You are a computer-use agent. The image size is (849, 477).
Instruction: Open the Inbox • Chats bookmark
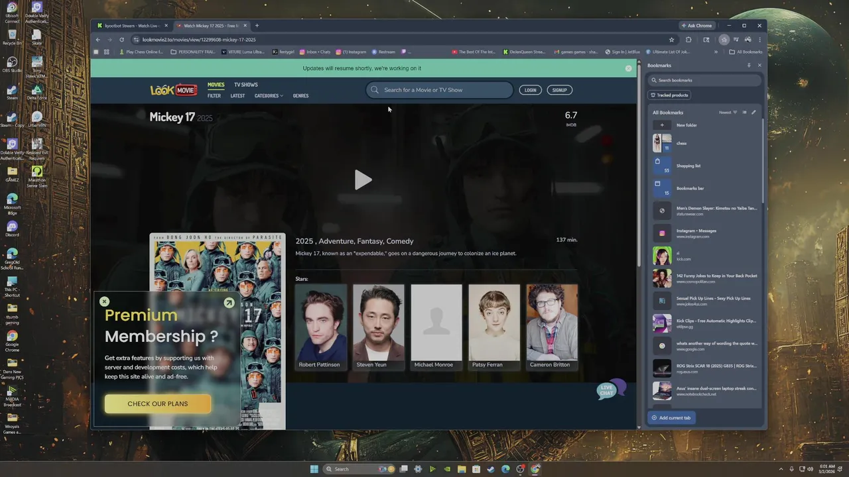tap(315, 52)
